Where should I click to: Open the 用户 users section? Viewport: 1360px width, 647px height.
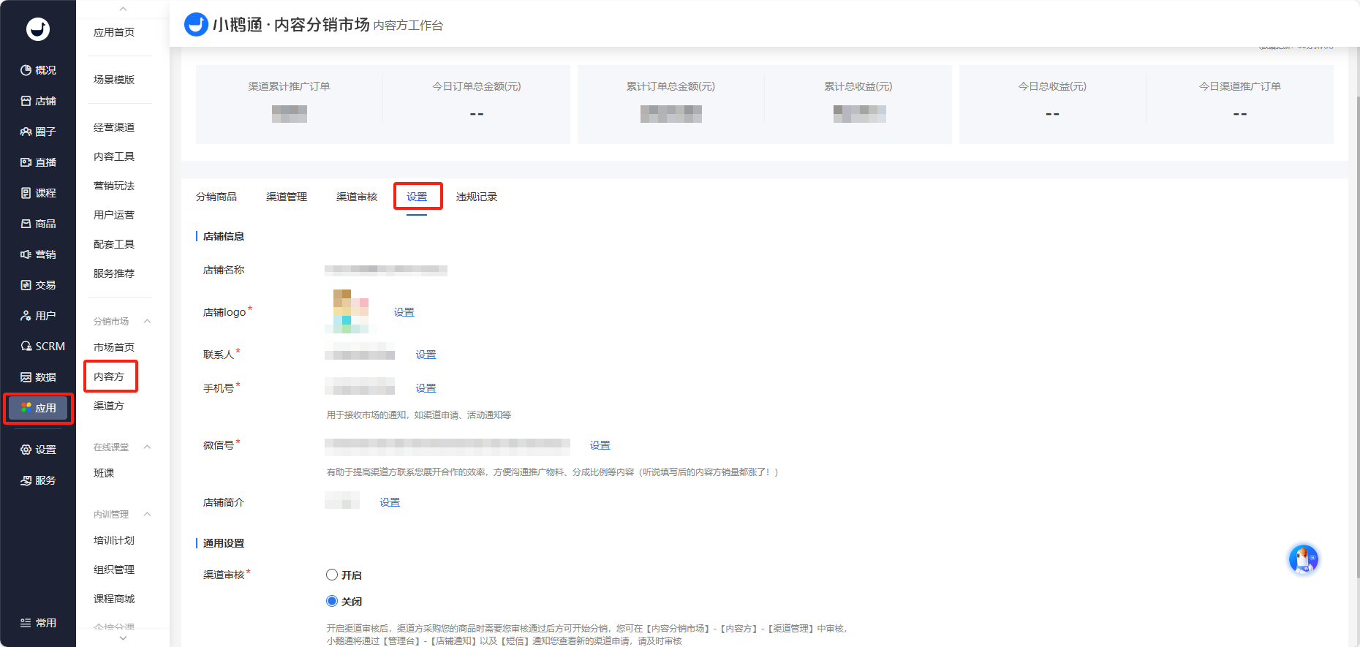point(38,316)
